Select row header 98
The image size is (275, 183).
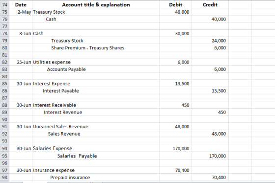[4, 178]
